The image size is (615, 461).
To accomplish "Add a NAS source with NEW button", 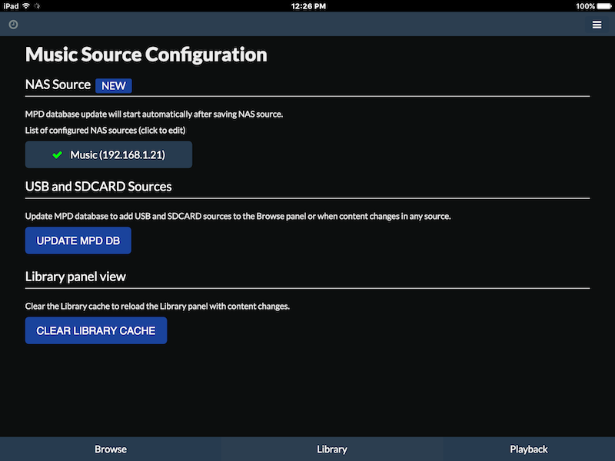I will tap(114, 86).
